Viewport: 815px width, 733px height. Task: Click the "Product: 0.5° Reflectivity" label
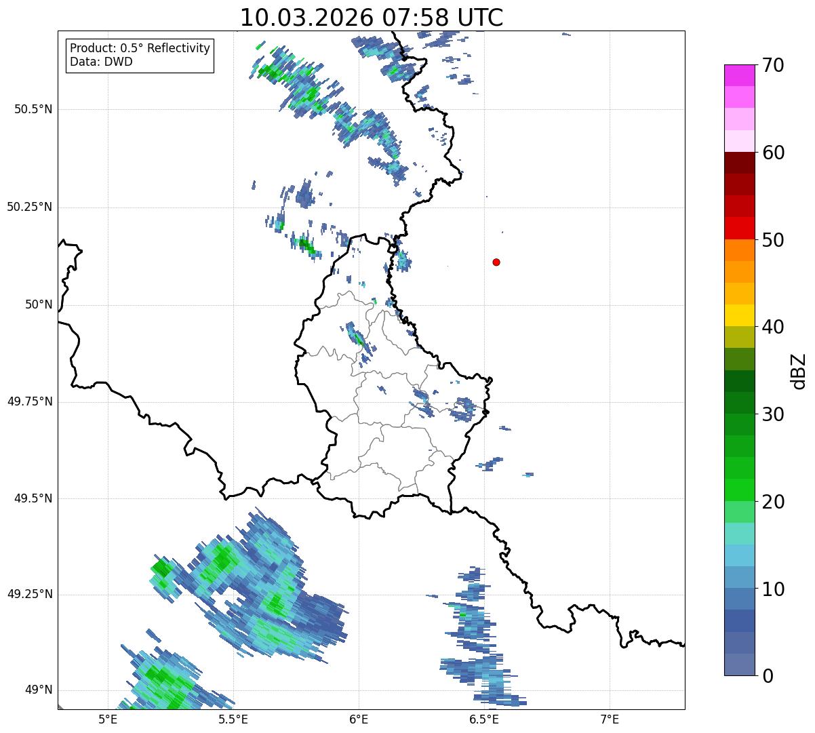(140, 48)
